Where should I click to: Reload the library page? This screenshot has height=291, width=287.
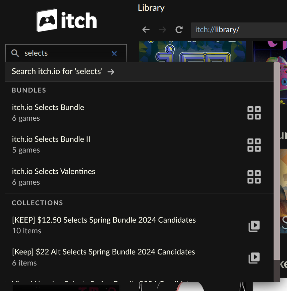(179, 30)
